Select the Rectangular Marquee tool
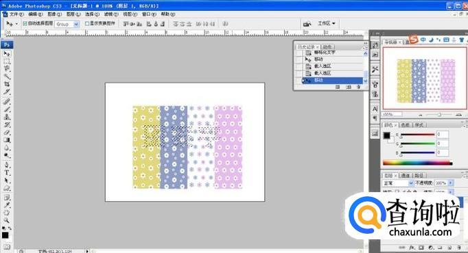 coord(7,62)
